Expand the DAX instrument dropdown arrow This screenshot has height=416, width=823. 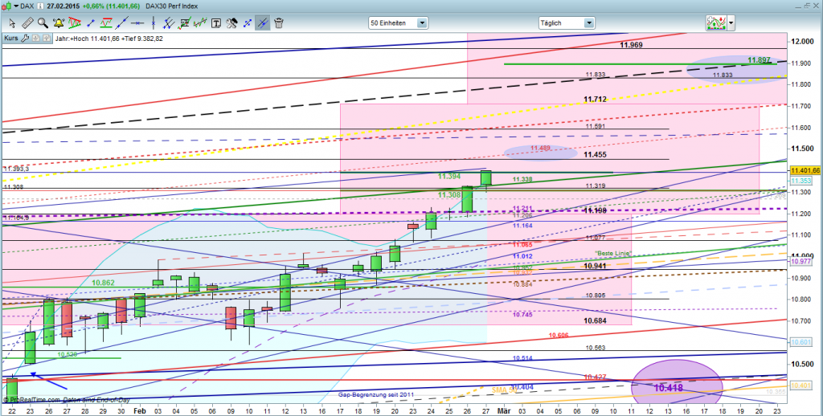[x=16, y=6]
